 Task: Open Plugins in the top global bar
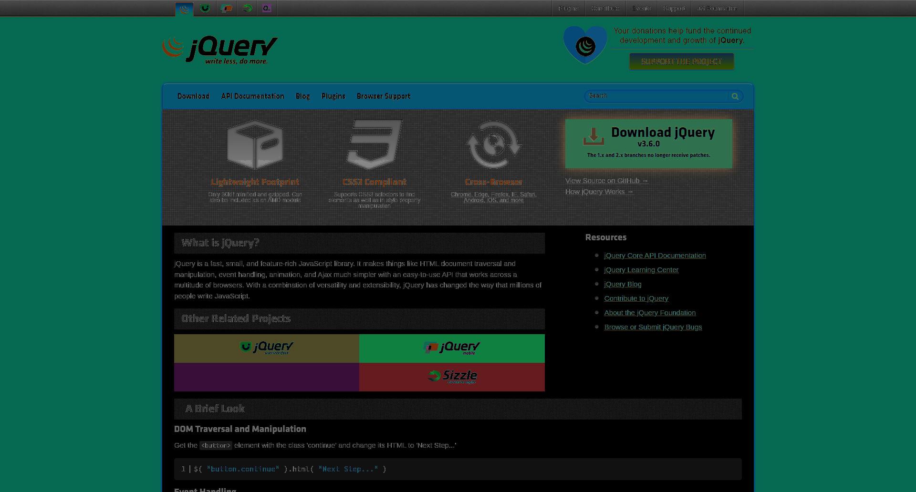click(568, 9)
